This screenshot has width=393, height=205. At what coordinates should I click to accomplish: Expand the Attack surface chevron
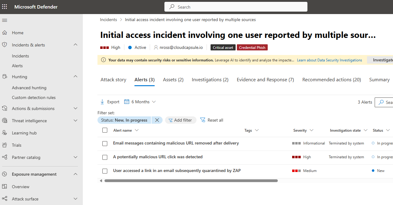tap(75, 199)
